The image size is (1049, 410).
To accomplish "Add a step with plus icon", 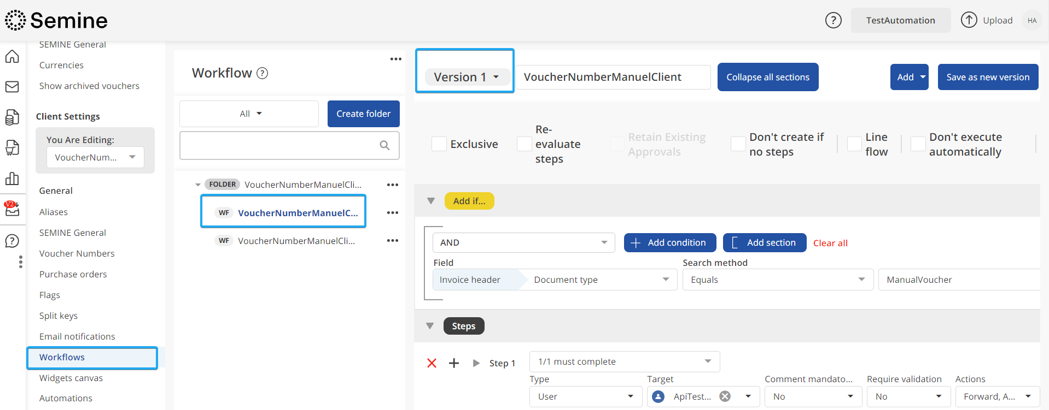I will click(x=454, y=363).
